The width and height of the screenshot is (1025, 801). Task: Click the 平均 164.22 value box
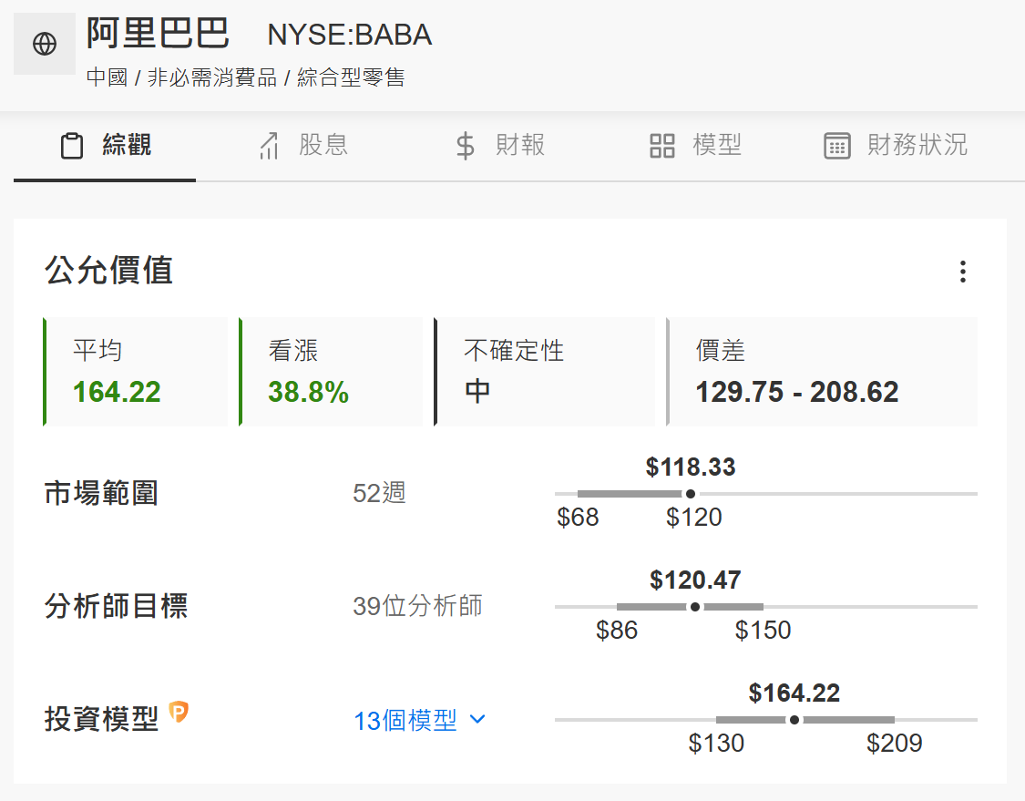(x=136, y=372)
